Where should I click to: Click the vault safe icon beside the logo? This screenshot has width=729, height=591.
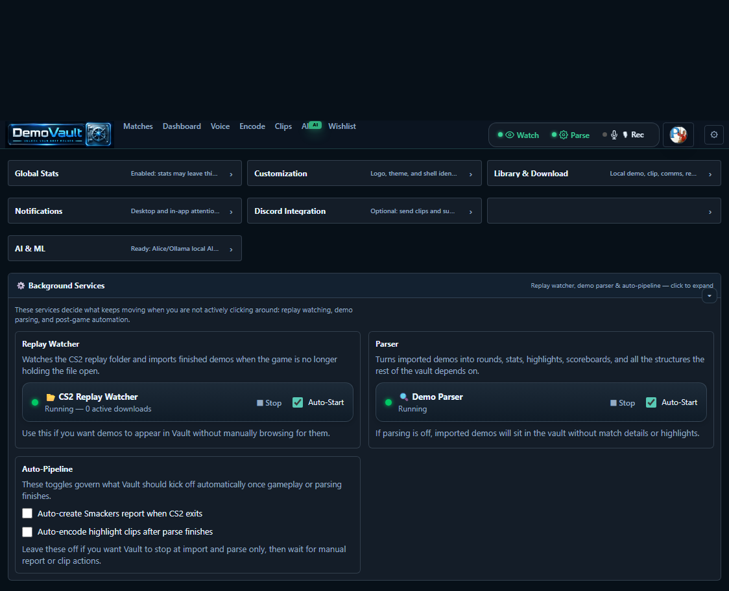click(99, 135)
